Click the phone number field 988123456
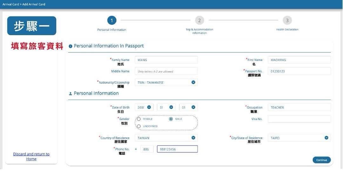 [x=178, y=149]
